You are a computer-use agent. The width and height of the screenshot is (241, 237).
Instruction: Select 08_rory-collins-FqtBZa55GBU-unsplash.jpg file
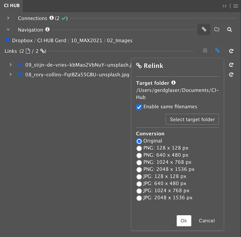click(x=77, y=75)
